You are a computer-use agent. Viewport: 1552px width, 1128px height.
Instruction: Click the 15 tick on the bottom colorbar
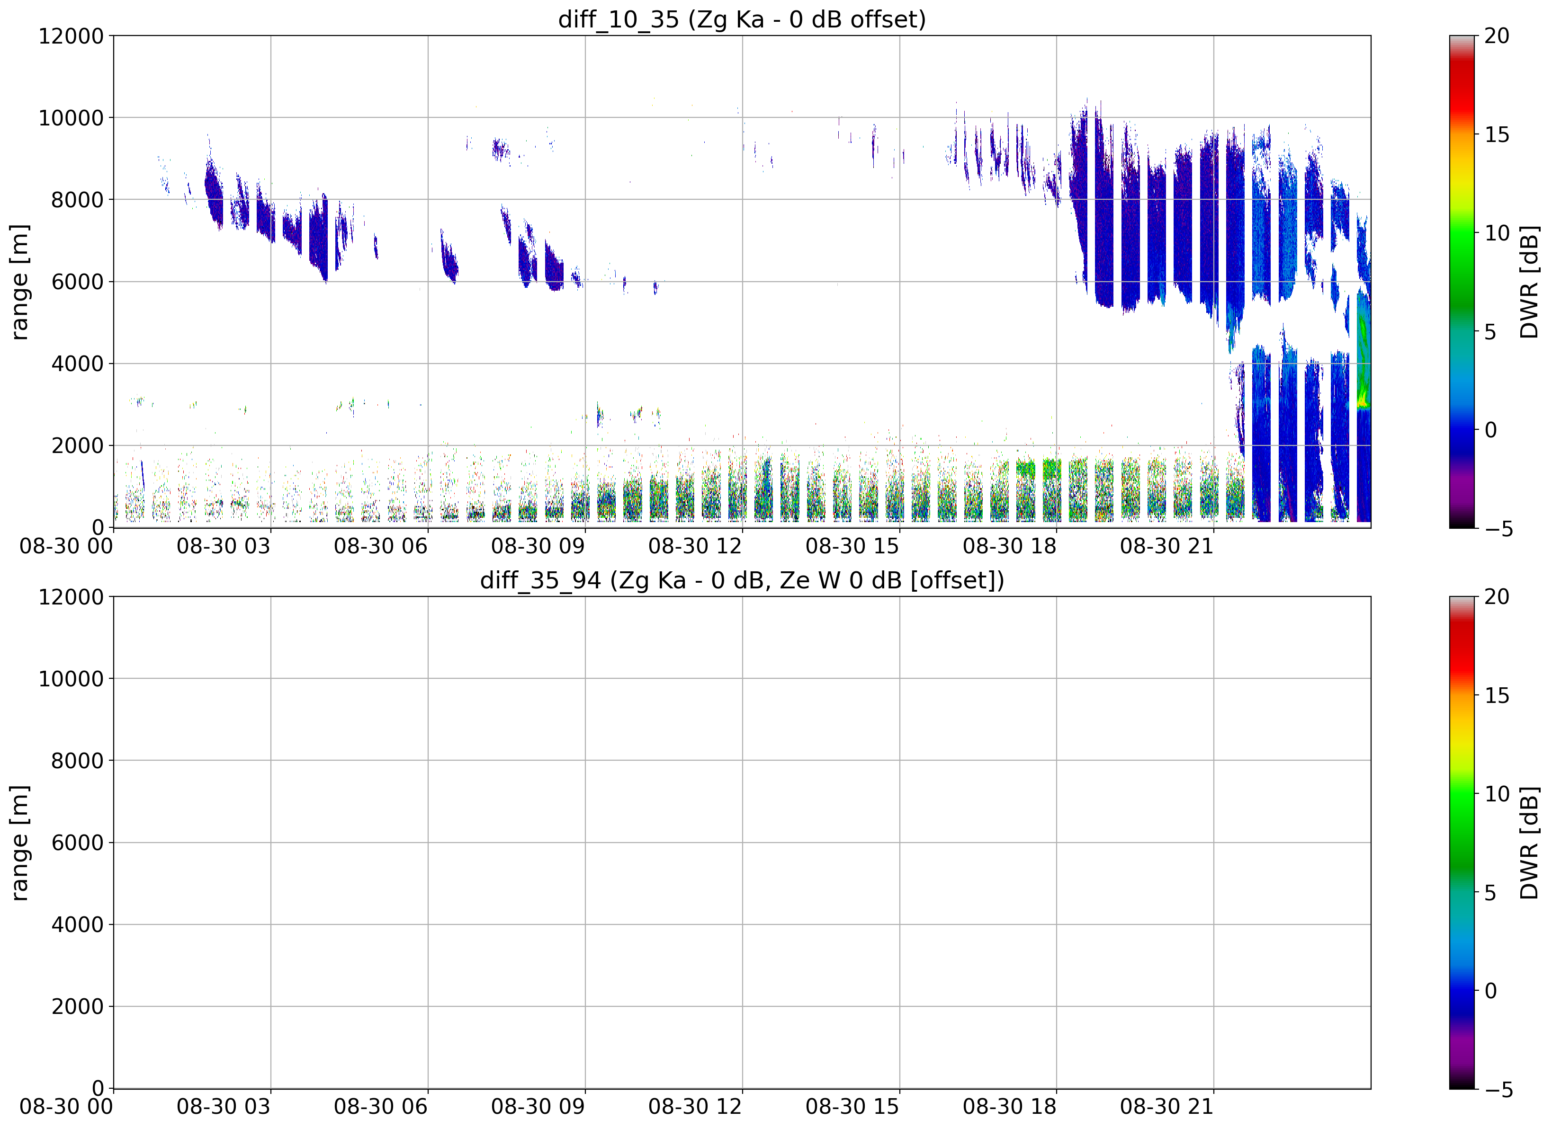1497,696
